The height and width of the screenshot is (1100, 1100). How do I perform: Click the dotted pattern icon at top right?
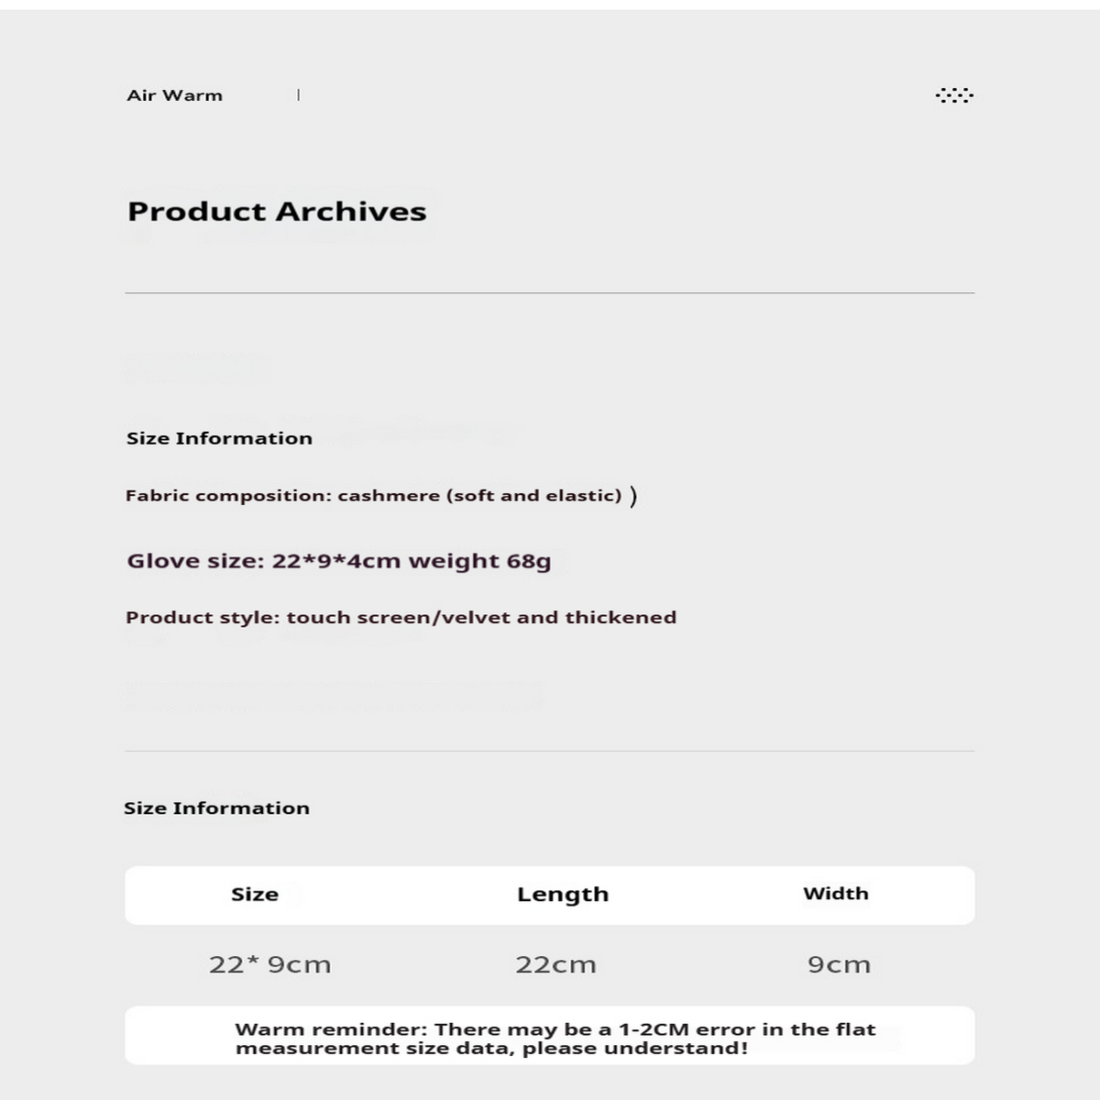954,95
